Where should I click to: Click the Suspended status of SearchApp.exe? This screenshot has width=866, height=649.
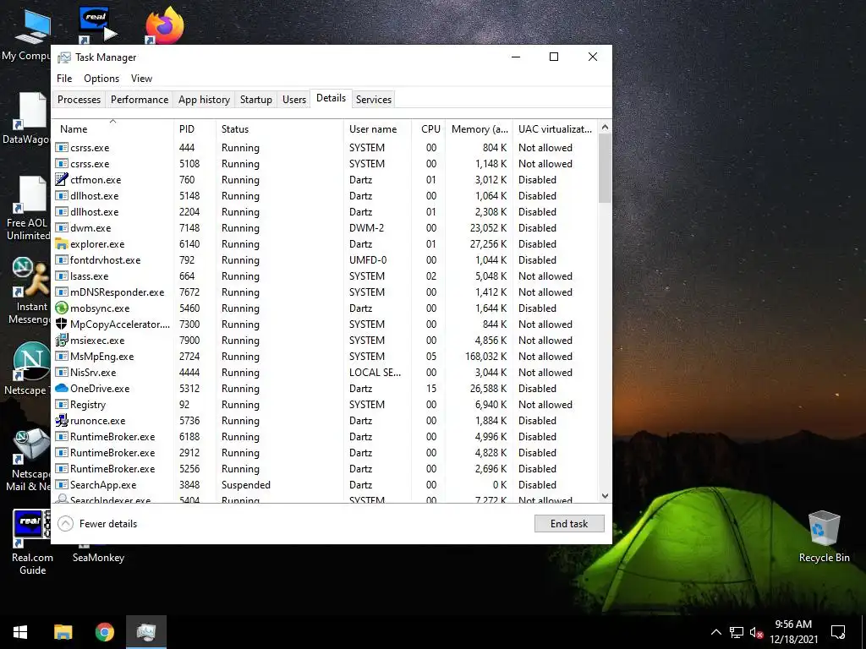[x=246, y=484]
